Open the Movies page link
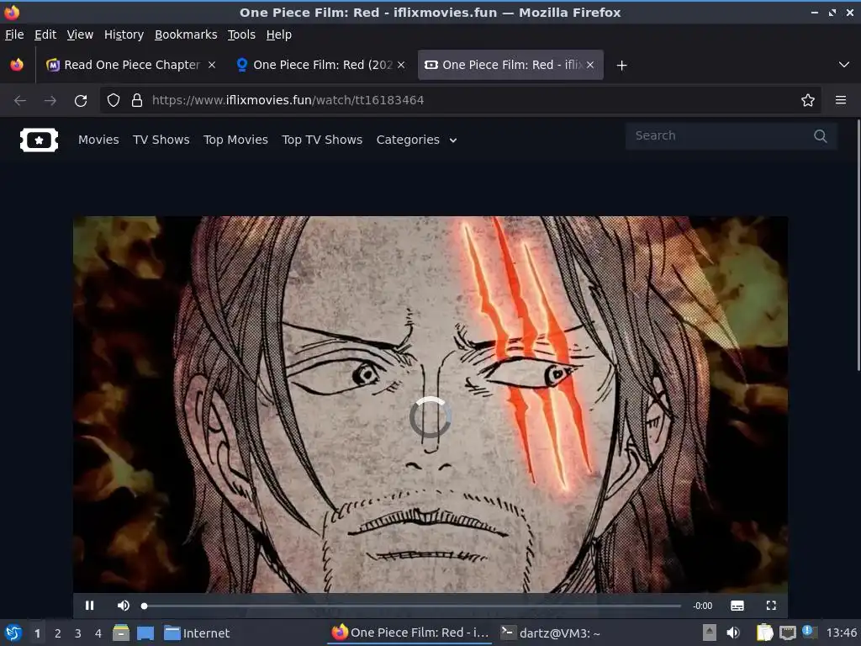 tap(98, 140)
